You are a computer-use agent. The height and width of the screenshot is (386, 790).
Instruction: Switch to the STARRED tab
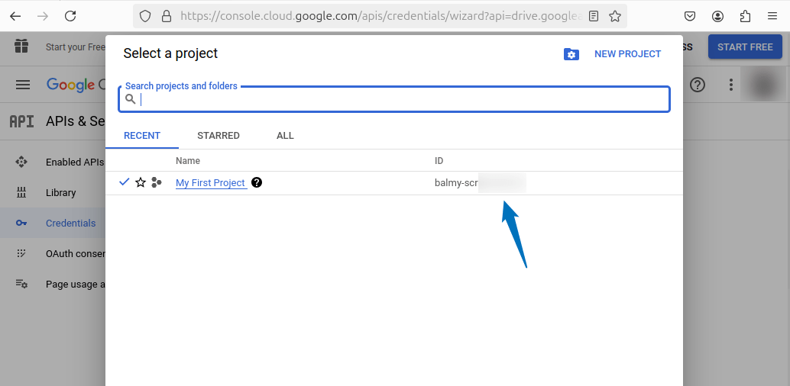[219, 136]
